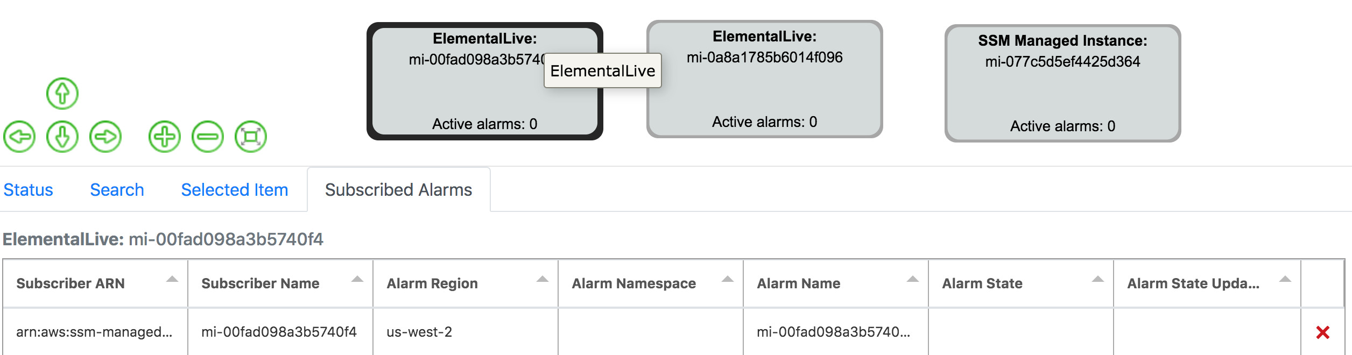Select ElementalLive node mi-0a8a1785b6014f096

click(764, 79)
